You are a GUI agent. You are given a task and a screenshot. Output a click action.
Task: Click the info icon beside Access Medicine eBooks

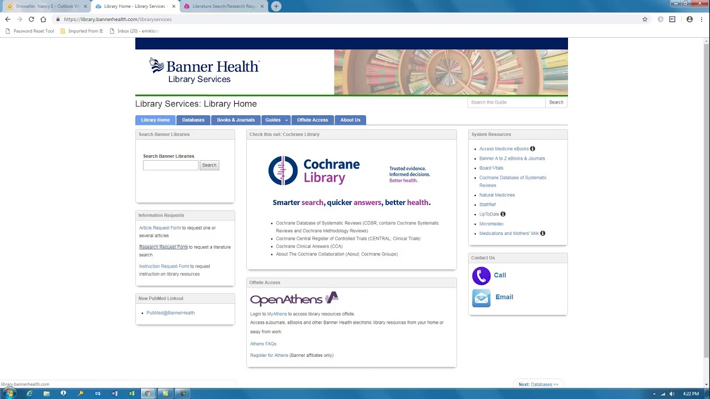(x=532, y=149)
